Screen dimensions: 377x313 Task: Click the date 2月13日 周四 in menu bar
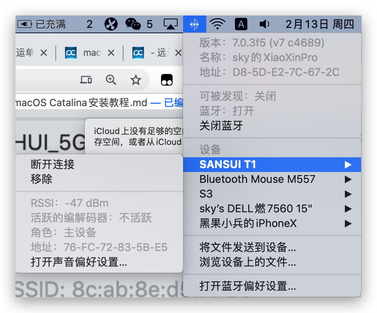pyautogui.click(x=320, y=24)
